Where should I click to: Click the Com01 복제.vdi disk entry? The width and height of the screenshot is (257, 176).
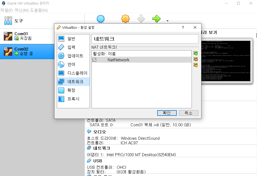tap(161, 125)
